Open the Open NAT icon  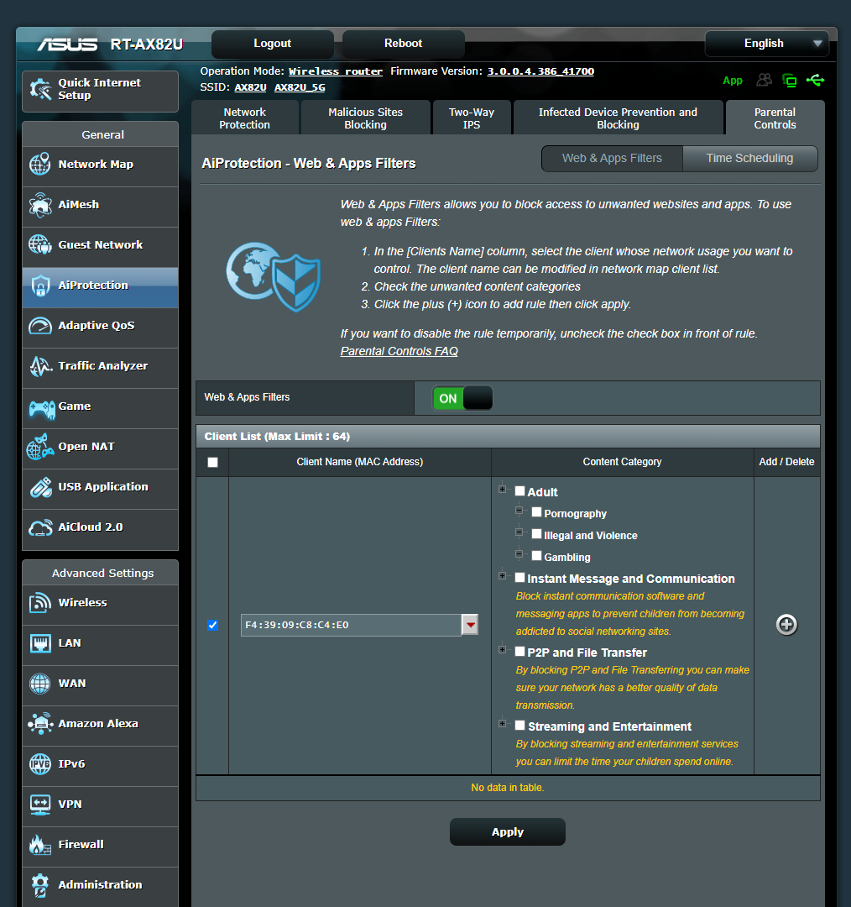40,447
